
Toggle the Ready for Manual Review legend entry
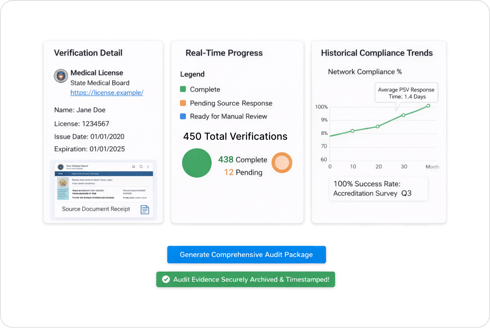228,116
